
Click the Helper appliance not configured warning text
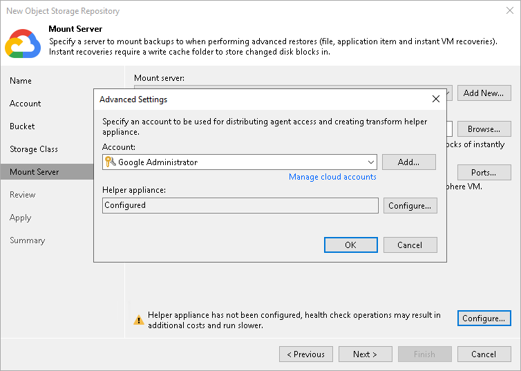pos(294,320)
